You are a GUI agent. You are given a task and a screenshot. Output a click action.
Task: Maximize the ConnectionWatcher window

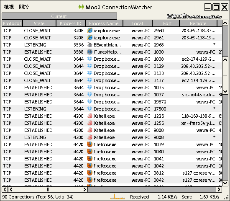pyautogui.click(x=216, y=7)
